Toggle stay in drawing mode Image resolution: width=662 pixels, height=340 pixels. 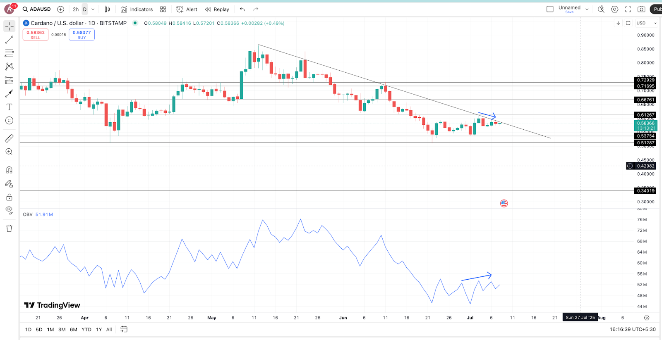[x=9, y=183]
